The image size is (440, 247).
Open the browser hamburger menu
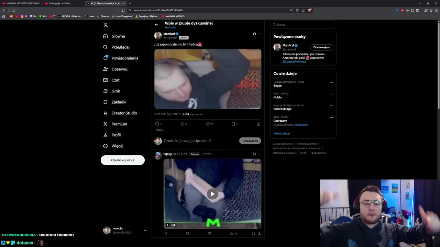[436, 10]
